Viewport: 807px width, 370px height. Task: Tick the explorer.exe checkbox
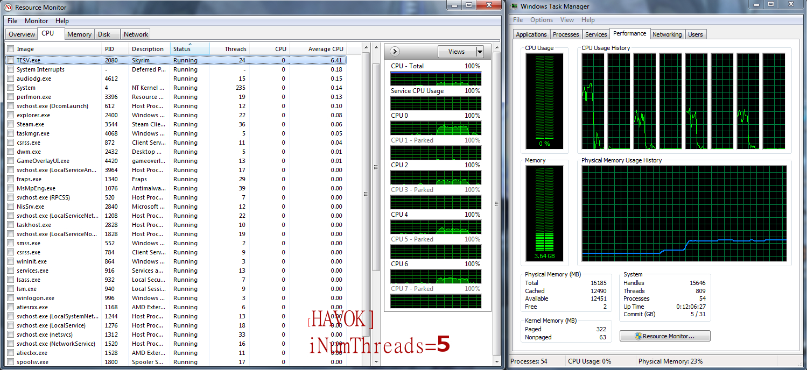pyautogui.click(x=10, y=115)
